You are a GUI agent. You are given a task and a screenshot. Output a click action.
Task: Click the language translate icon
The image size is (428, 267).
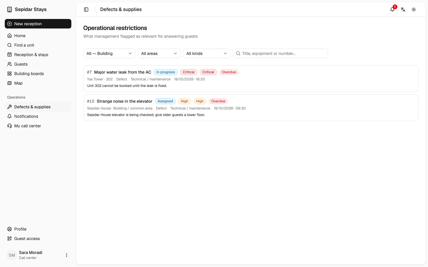(403, 9)
